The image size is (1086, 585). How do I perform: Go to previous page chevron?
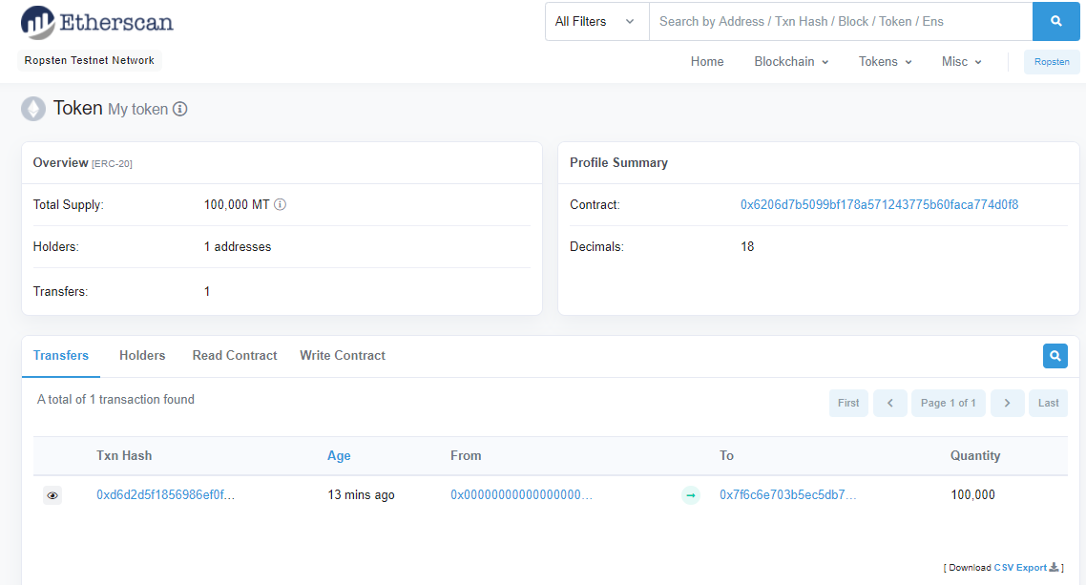point(890,403)
